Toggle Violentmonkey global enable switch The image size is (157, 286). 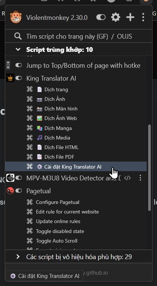click(101, 17)
